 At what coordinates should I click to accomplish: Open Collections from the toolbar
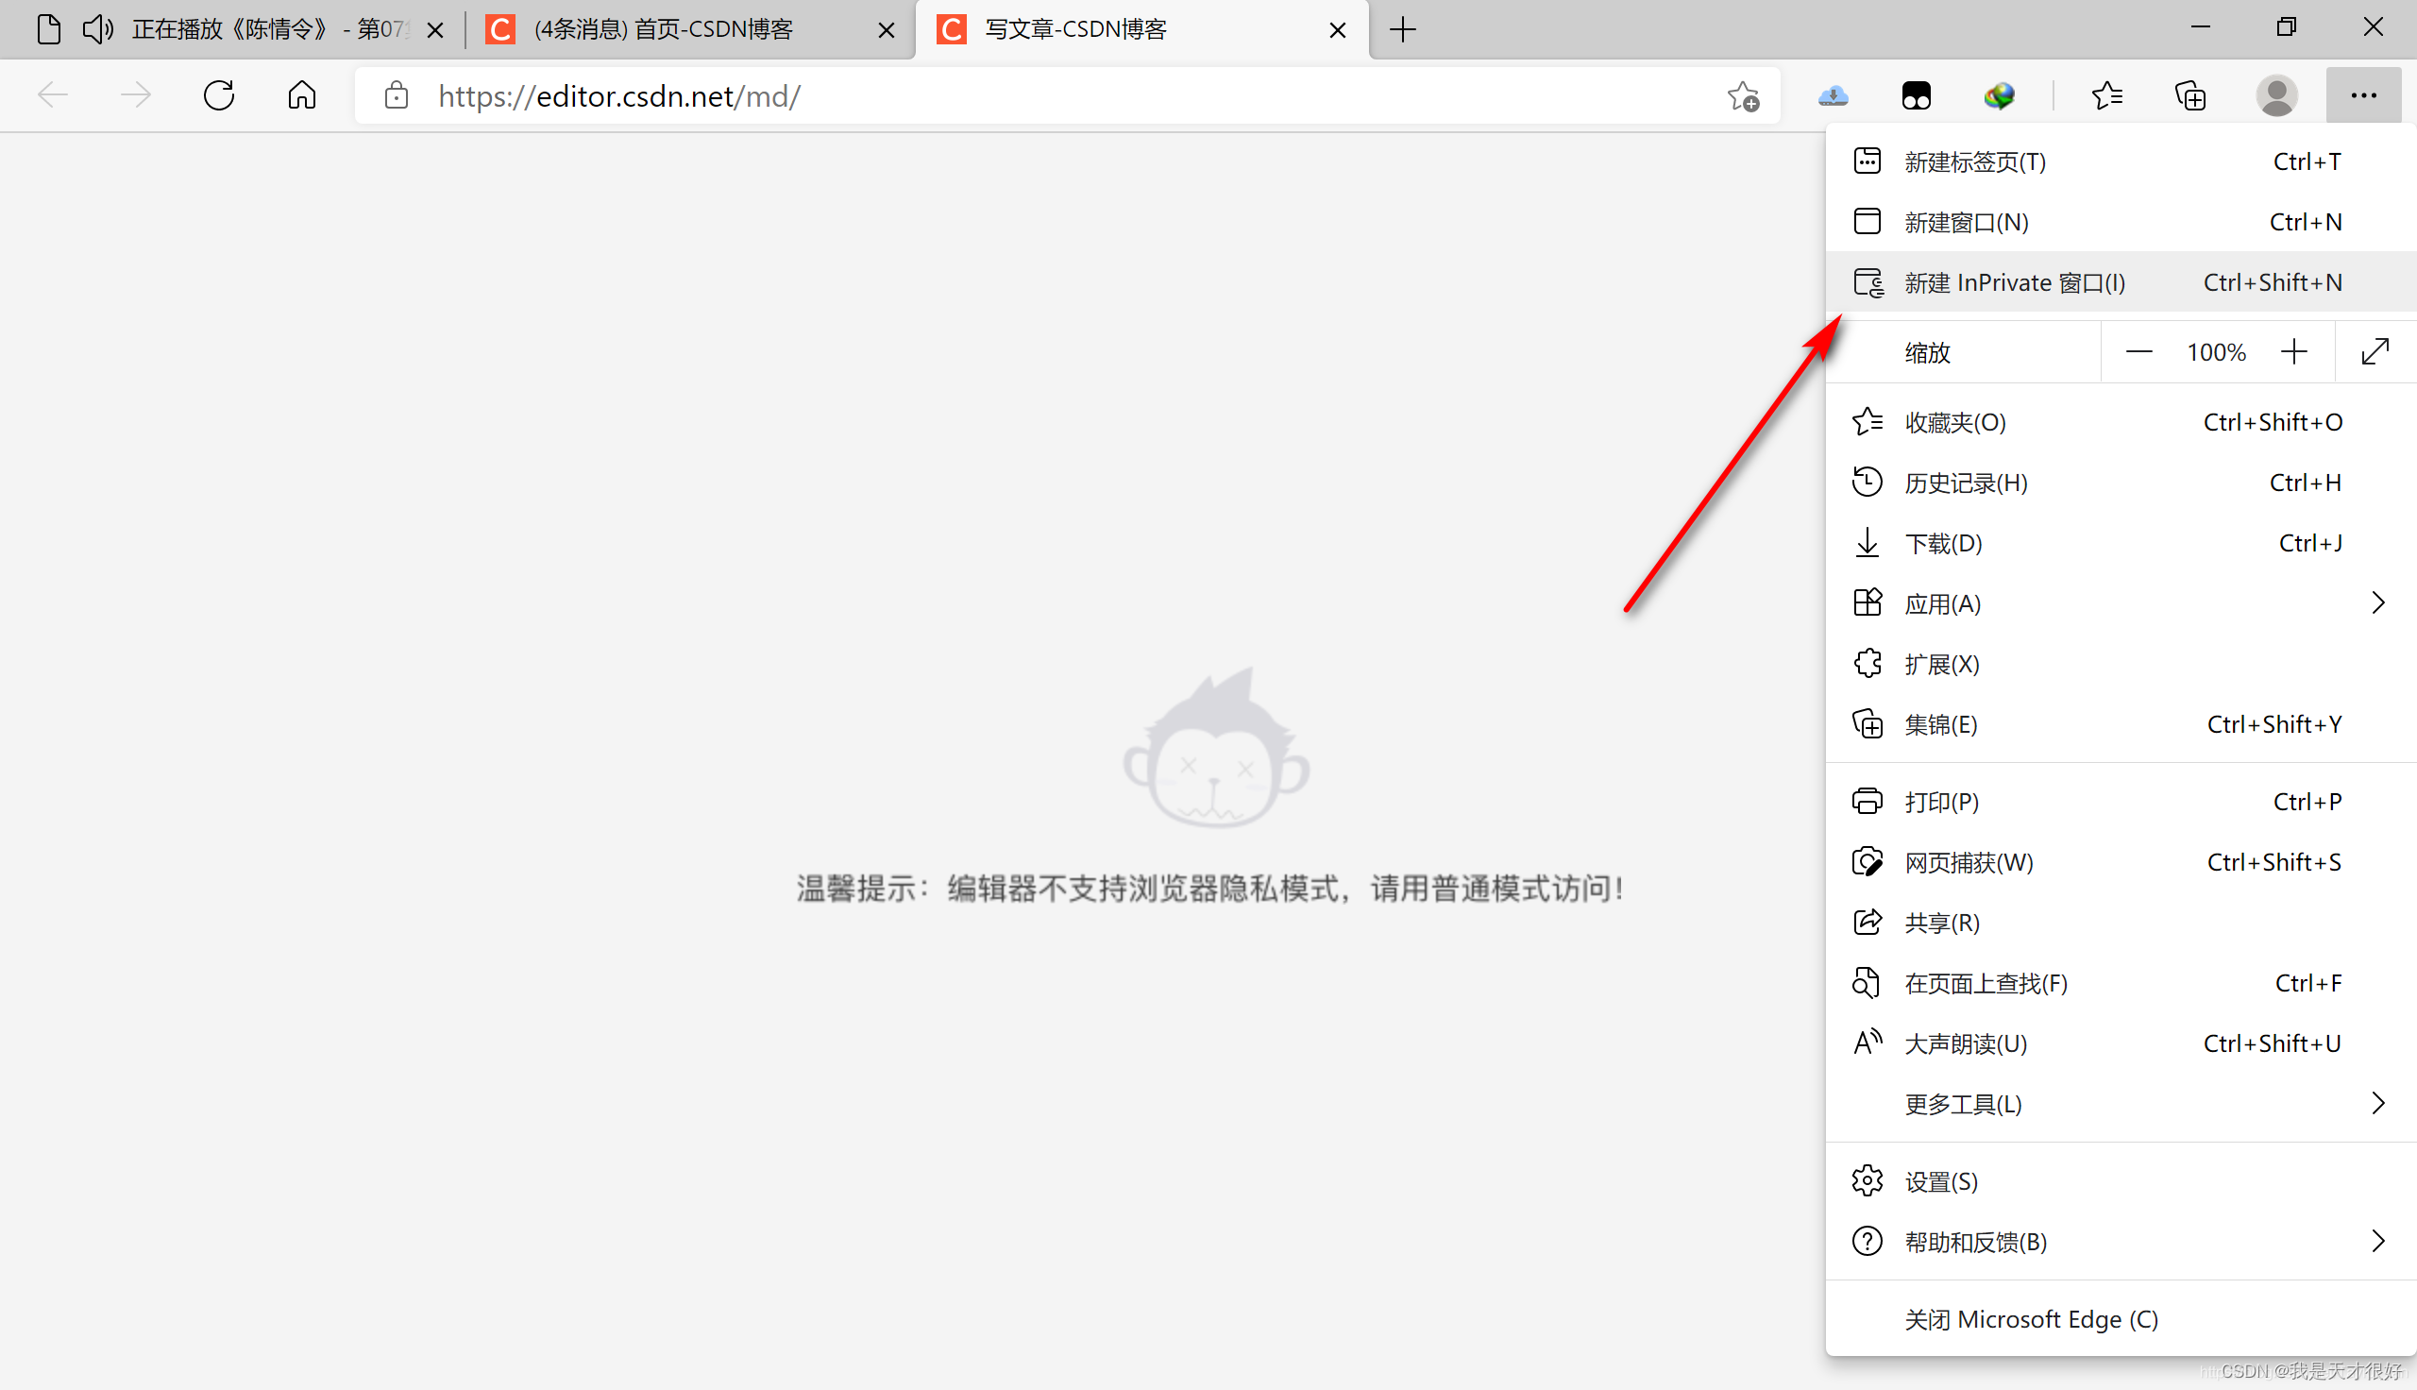[2189, 95]
